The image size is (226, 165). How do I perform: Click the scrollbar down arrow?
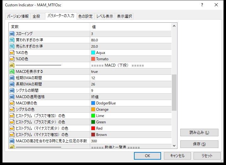tap(174, 145)
